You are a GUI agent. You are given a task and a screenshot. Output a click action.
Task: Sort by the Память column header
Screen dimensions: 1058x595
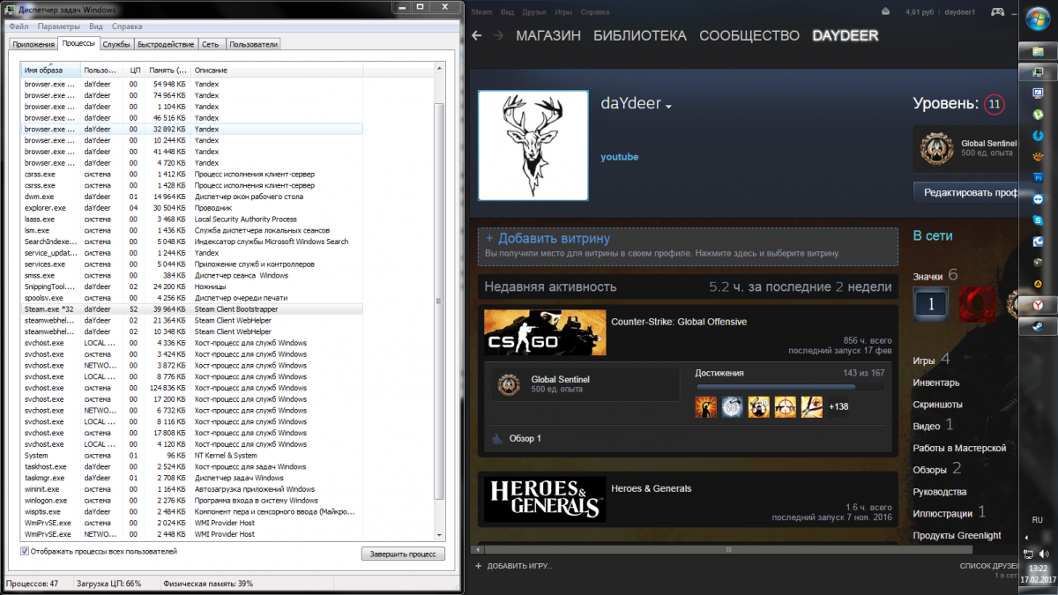coord(168,70)
